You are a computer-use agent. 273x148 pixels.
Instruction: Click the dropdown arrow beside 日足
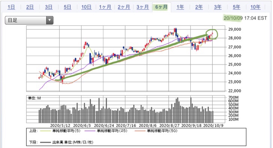50,20
